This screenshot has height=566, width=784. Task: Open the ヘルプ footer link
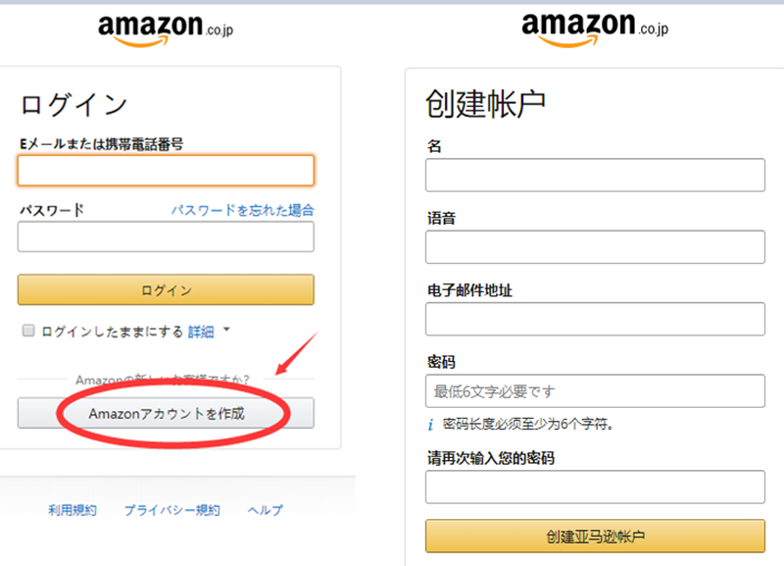(265, 510)
